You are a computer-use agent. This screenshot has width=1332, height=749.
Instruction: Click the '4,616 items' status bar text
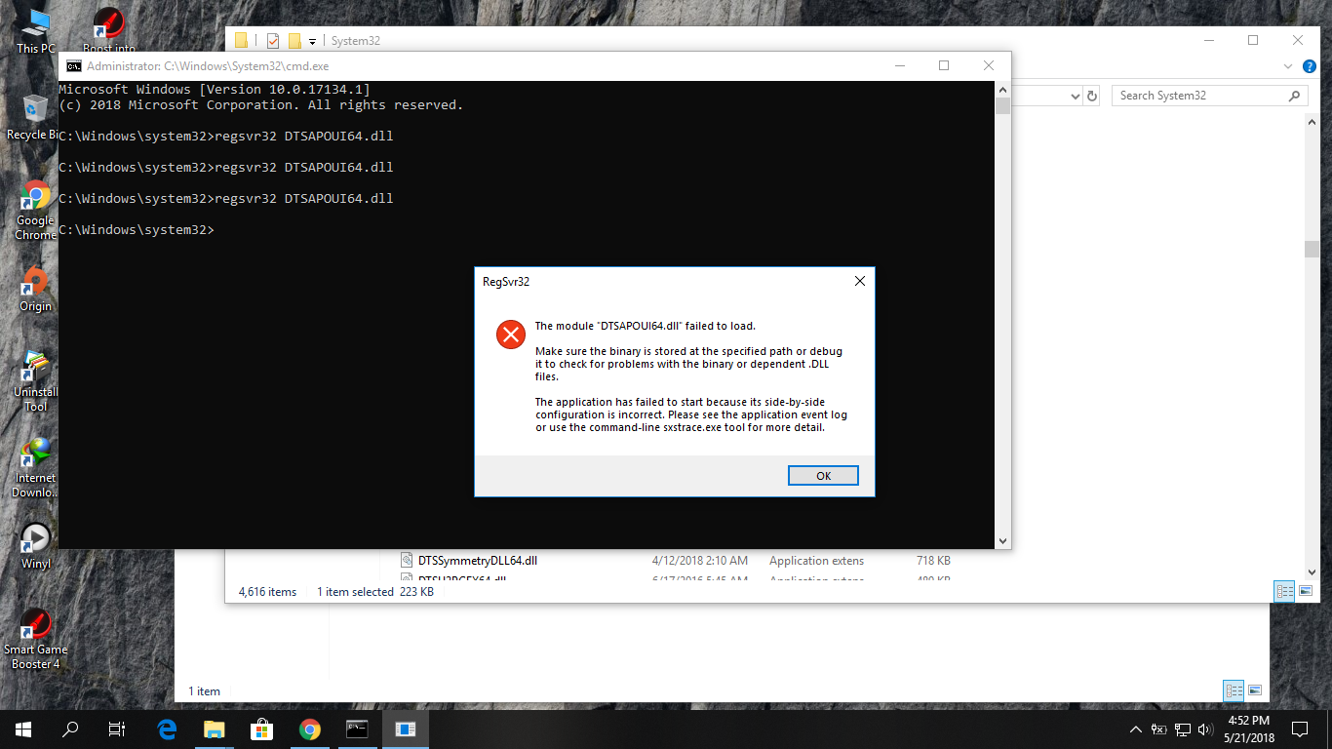coord(267,592)
